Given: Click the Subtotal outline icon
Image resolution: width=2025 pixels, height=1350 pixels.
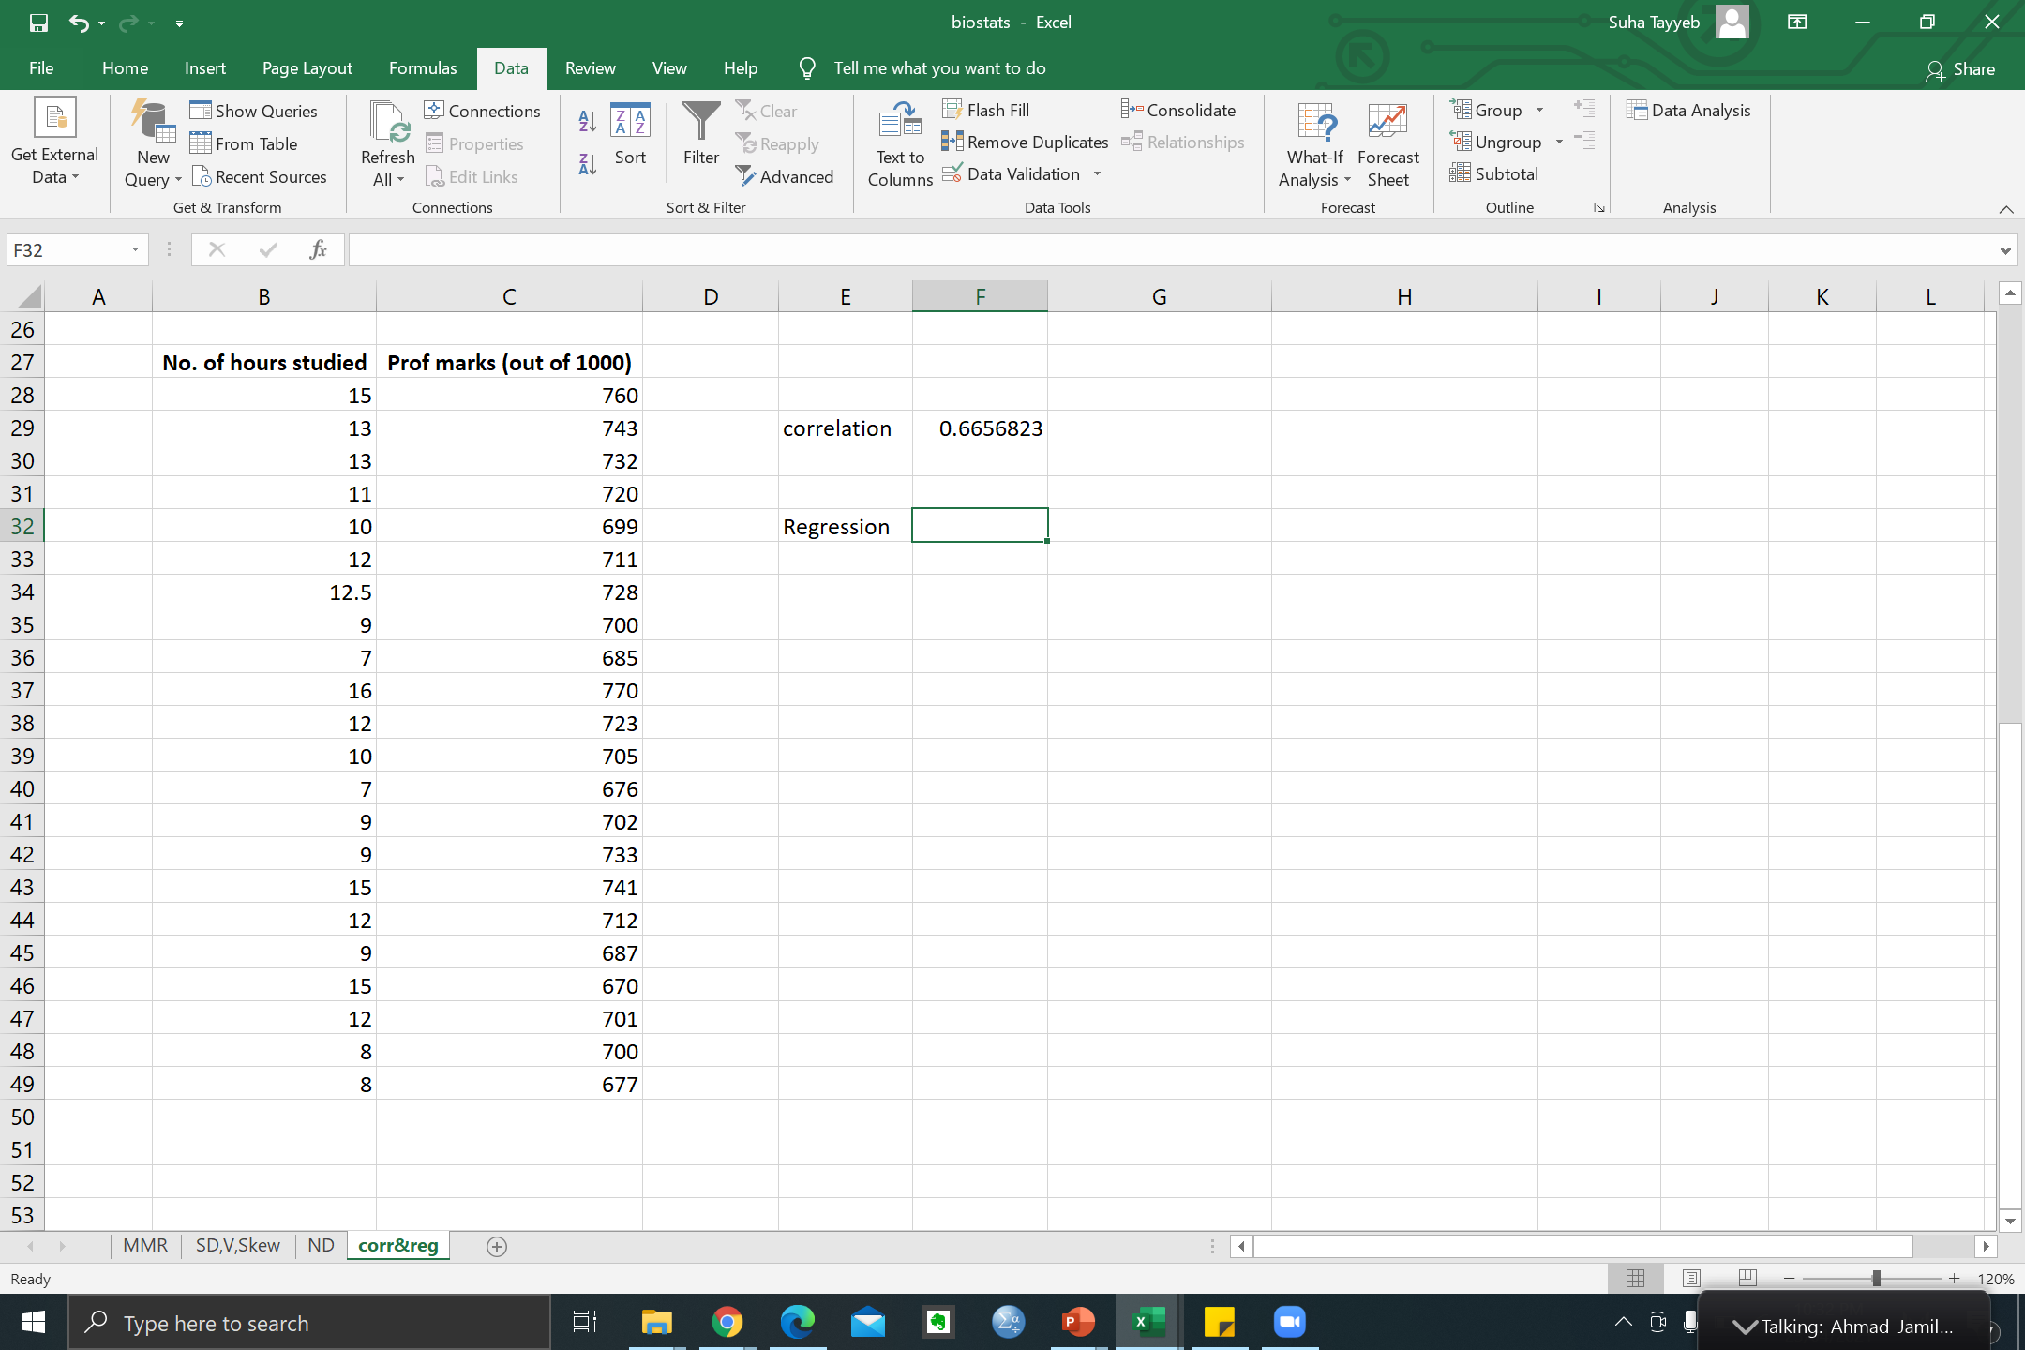Looking at the screenshot, I should click(x=1493, y=174).
